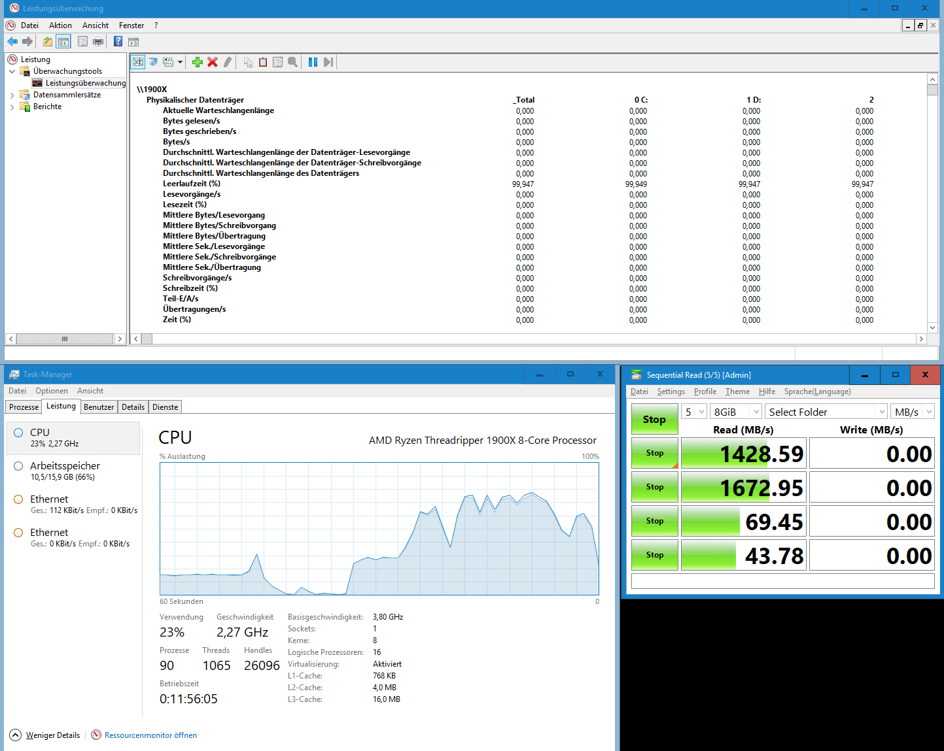Open the Select Folder dropdown
This screenshot has height=751, width=944.
826,412
